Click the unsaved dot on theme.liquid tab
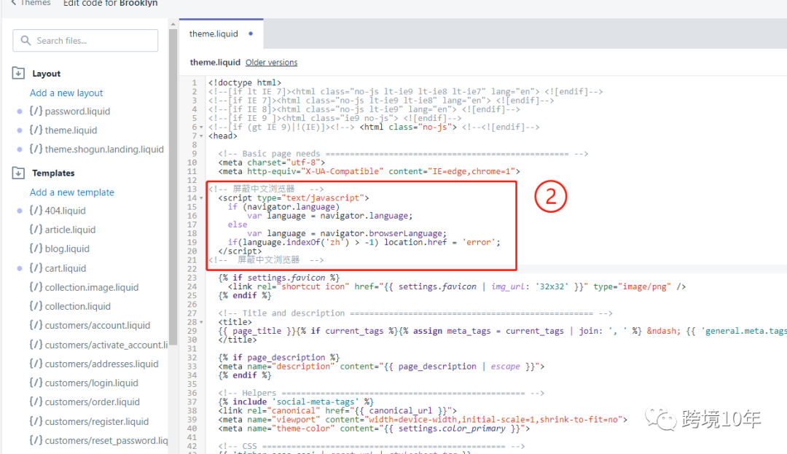 click(251, 34)
